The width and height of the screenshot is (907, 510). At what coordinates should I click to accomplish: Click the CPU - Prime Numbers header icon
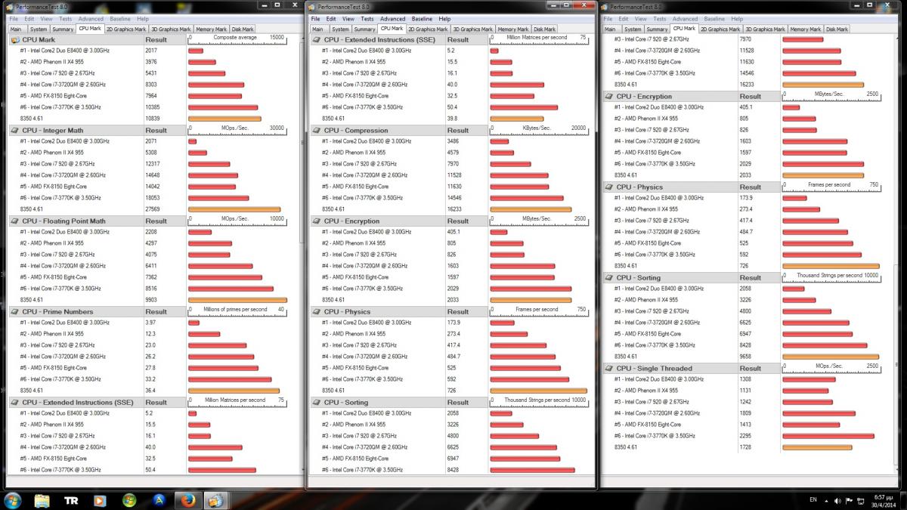point(15,311)
